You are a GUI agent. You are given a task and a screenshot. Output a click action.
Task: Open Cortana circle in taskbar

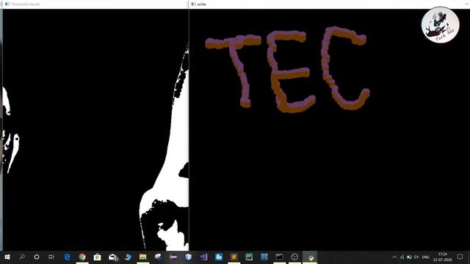click(x=37, y=257)
